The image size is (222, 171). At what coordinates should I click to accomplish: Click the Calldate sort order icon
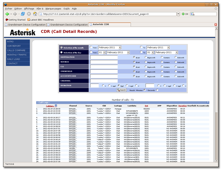[56, 106]
